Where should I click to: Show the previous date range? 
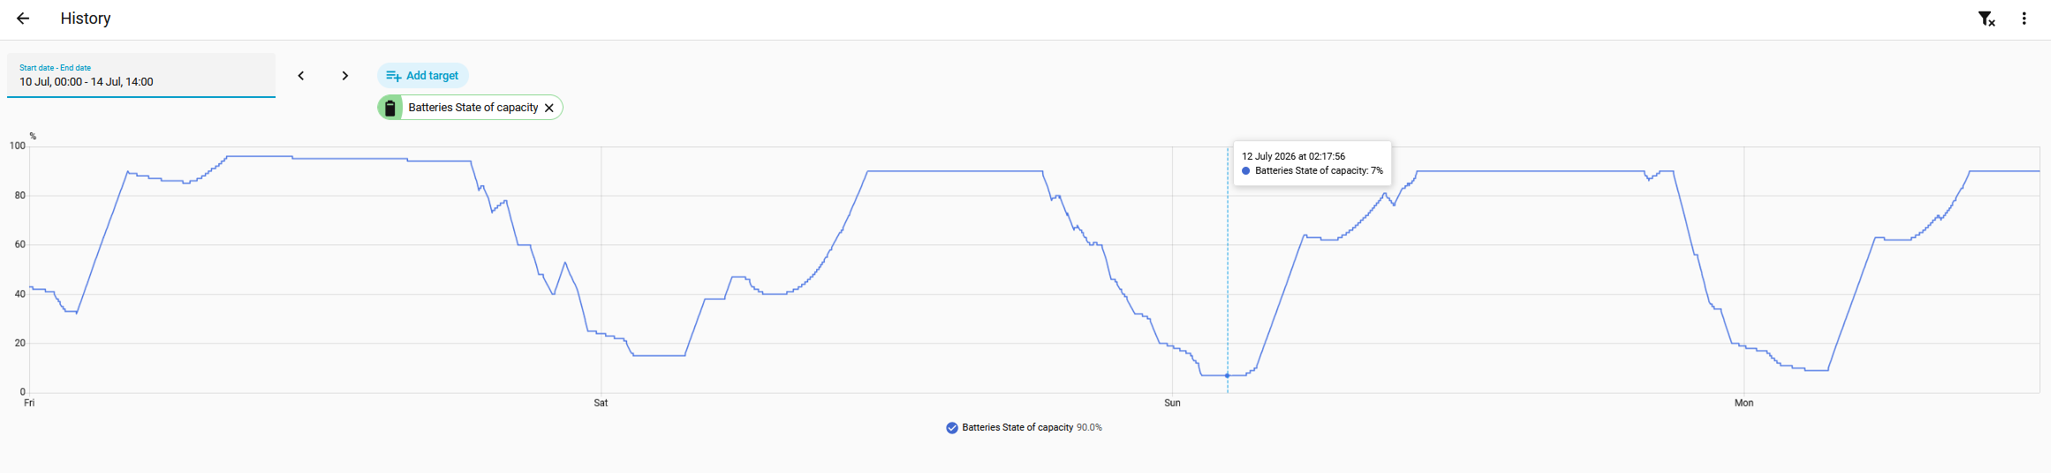[x=301, y=76]
